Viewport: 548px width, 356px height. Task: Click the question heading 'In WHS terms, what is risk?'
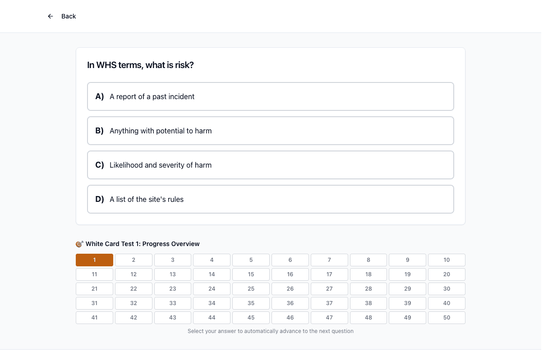coord(140,65)
